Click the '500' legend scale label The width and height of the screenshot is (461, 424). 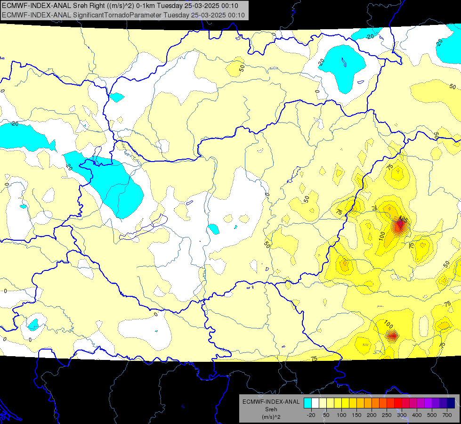click(432, 415)
